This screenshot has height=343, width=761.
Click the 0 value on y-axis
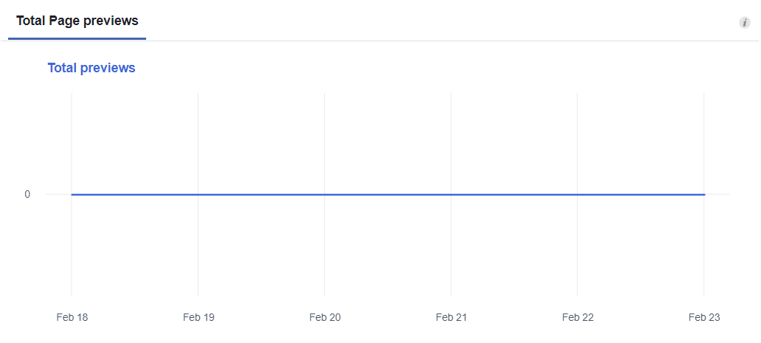click(x=27, y=194)
